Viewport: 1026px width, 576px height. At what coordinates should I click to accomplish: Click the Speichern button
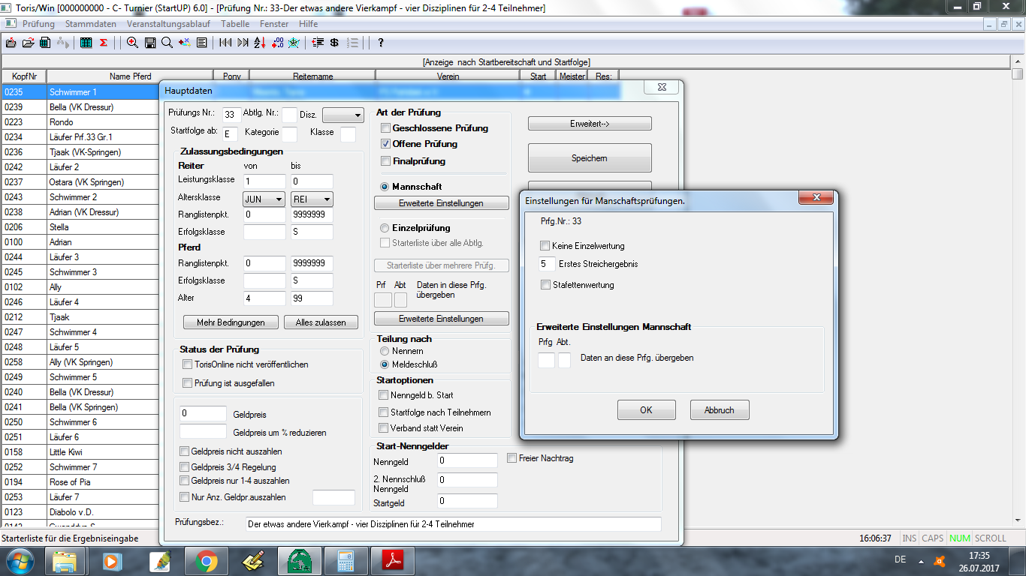coord(589,158)
